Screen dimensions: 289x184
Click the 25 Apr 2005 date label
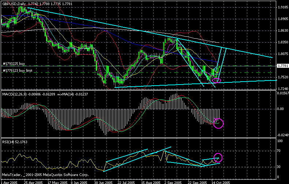tap(33, 182)
